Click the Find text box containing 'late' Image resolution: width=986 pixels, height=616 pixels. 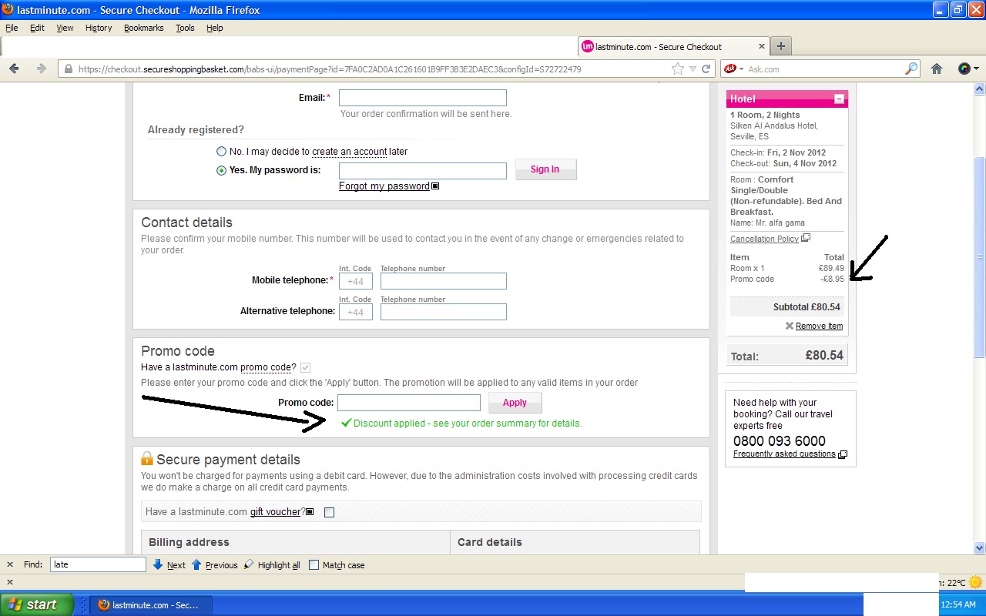coord(98,564)
